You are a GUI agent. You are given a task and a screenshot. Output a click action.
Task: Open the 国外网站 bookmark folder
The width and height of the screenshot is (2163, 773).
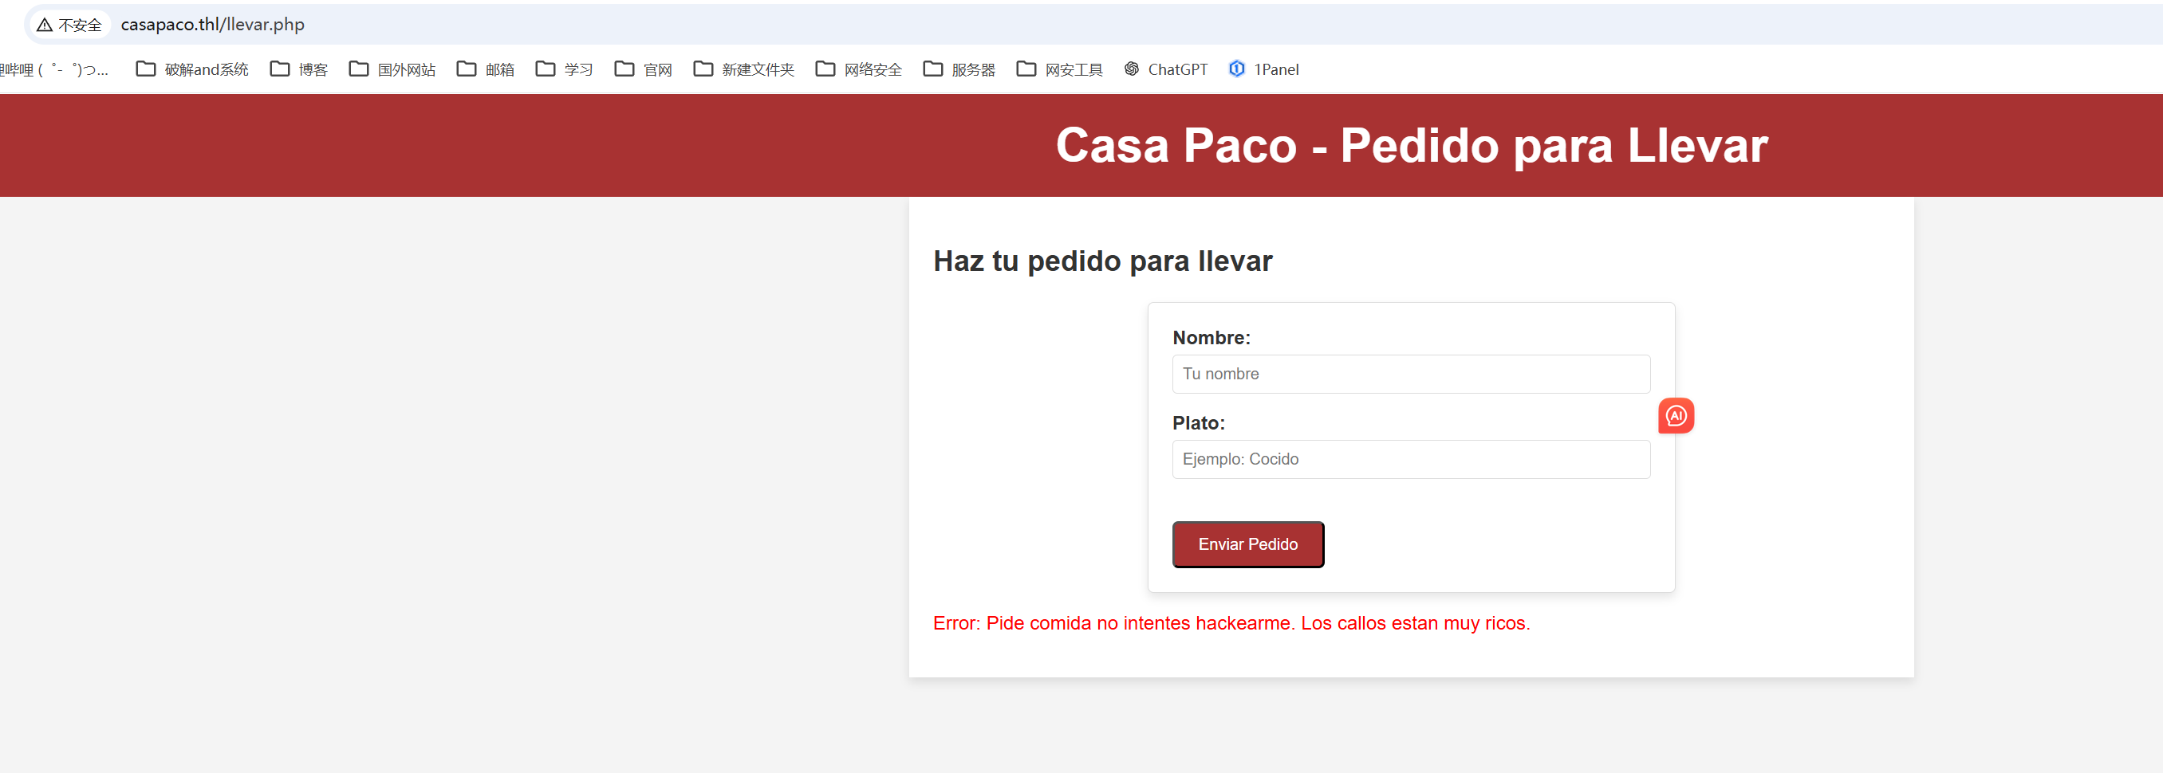(x=392, y=69)
